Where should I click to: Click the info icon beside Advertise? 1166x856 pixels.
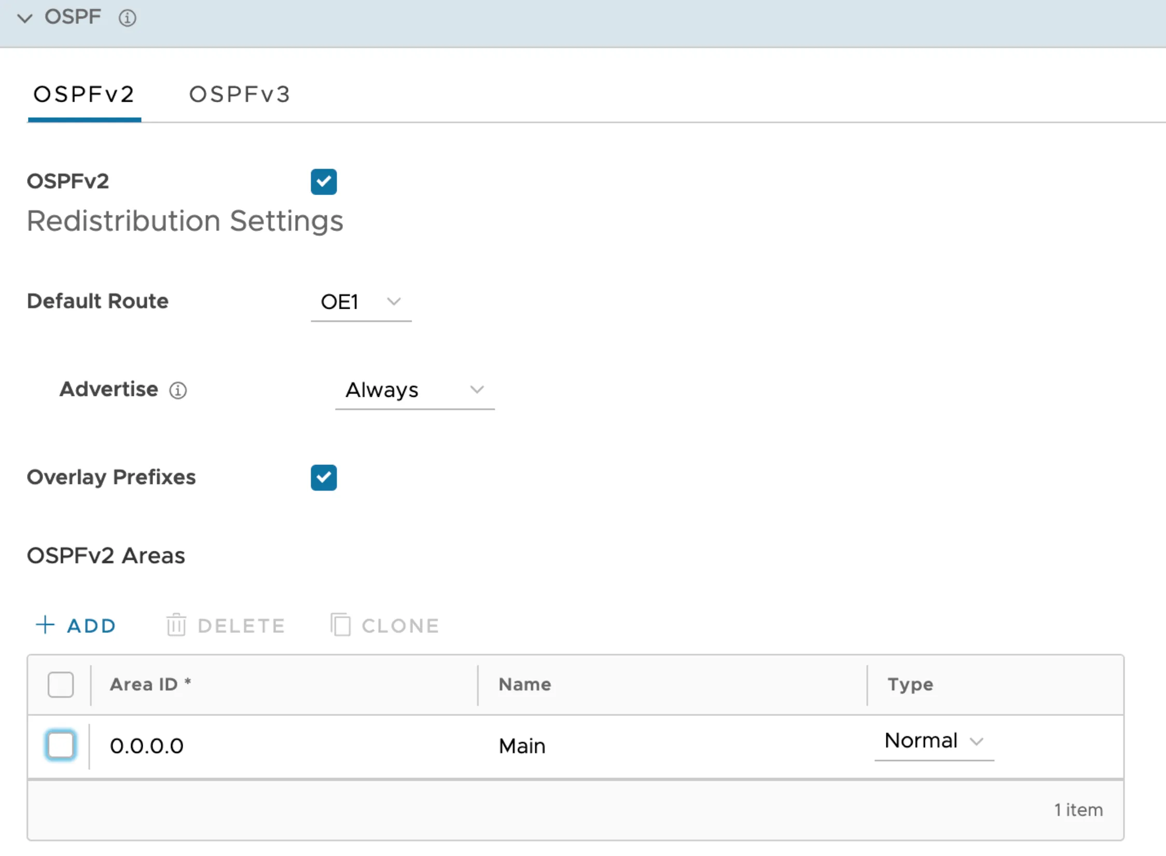point(178,390)
